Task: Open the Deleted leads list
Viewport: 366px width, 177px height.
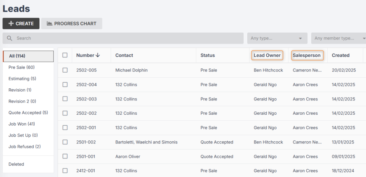Action: click(16, 164)
